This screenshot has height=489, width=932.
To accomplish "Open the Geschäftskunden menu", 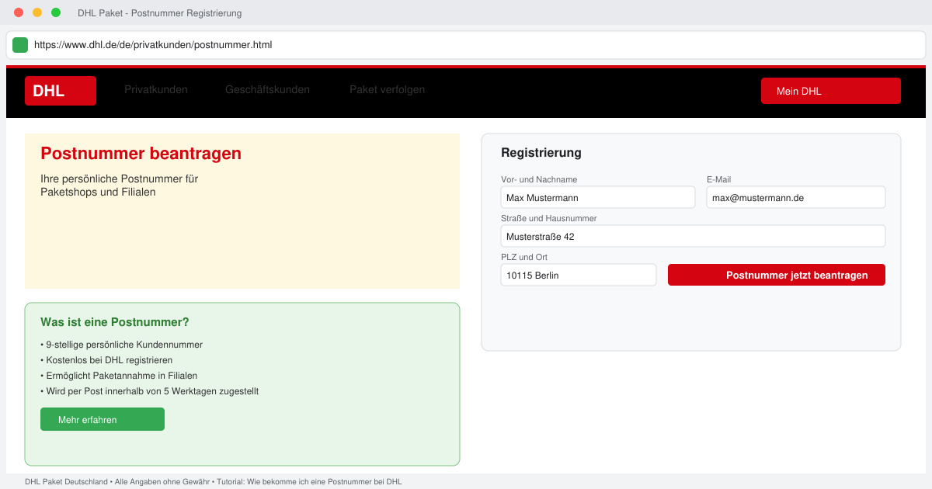I will tap(267, 90).
